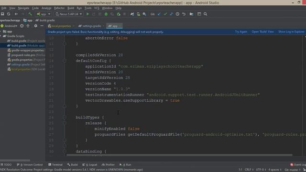
Task: Open the Code menu
Action: pyautogui.click(x=35, y=8)
